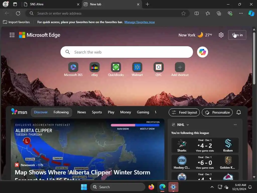Open the Money category

(125, 112)
